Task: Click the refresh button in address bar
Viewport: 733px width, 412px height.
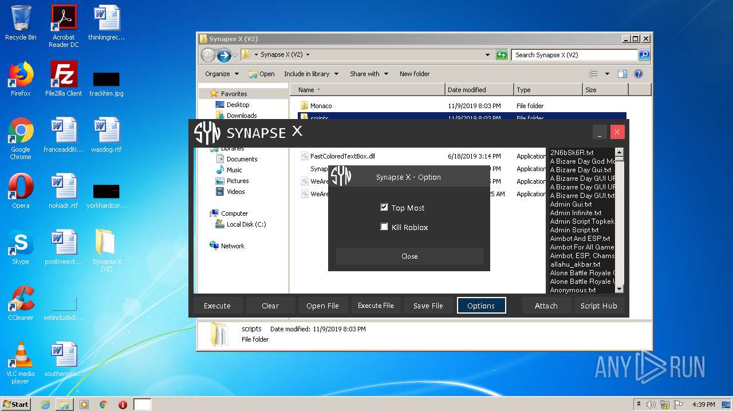Action: 502,55
